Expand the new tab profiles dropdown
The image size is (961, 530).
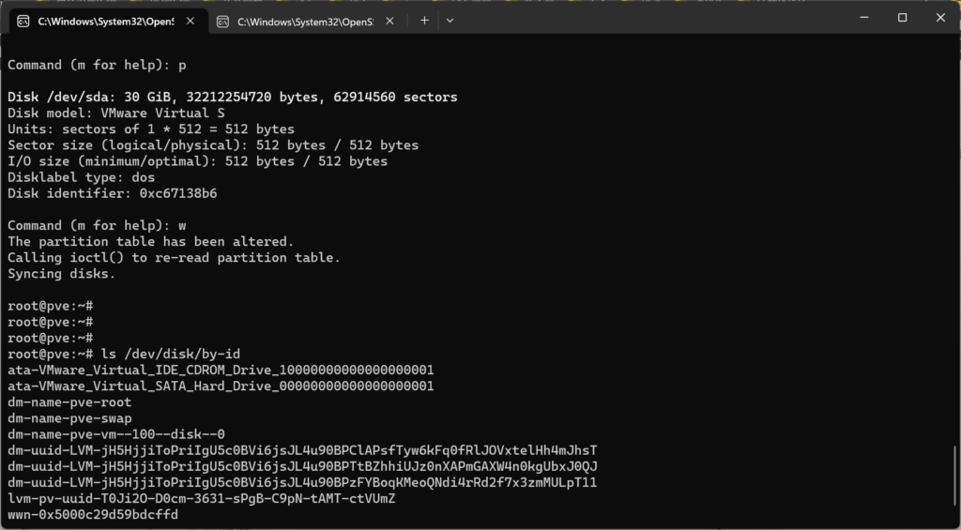coord(450,20)
